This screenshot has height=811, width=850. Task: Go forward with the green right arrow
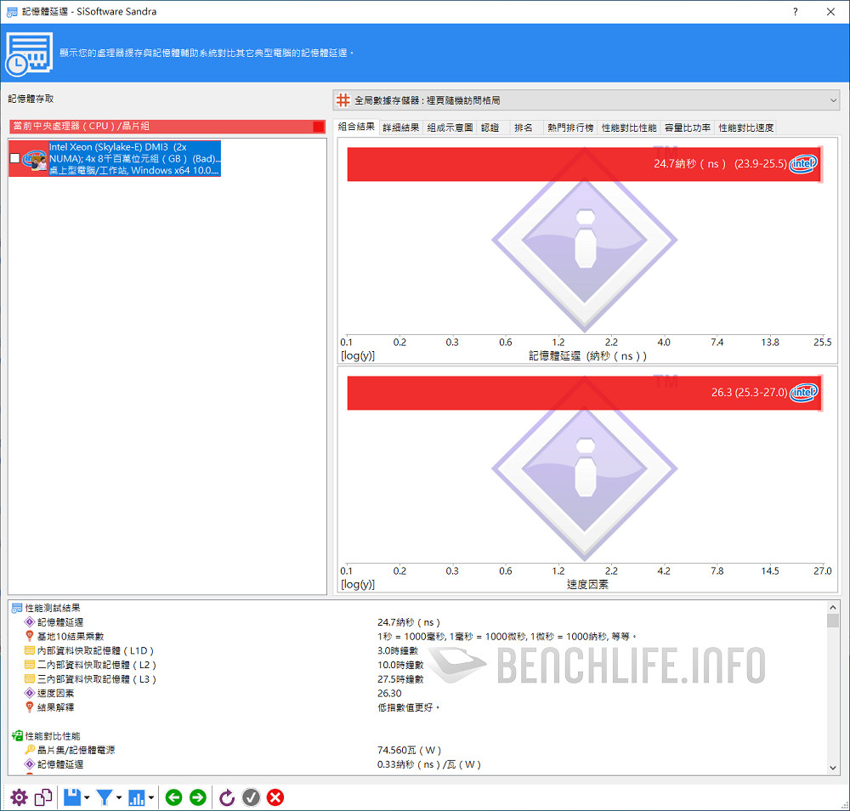(198, 797)
